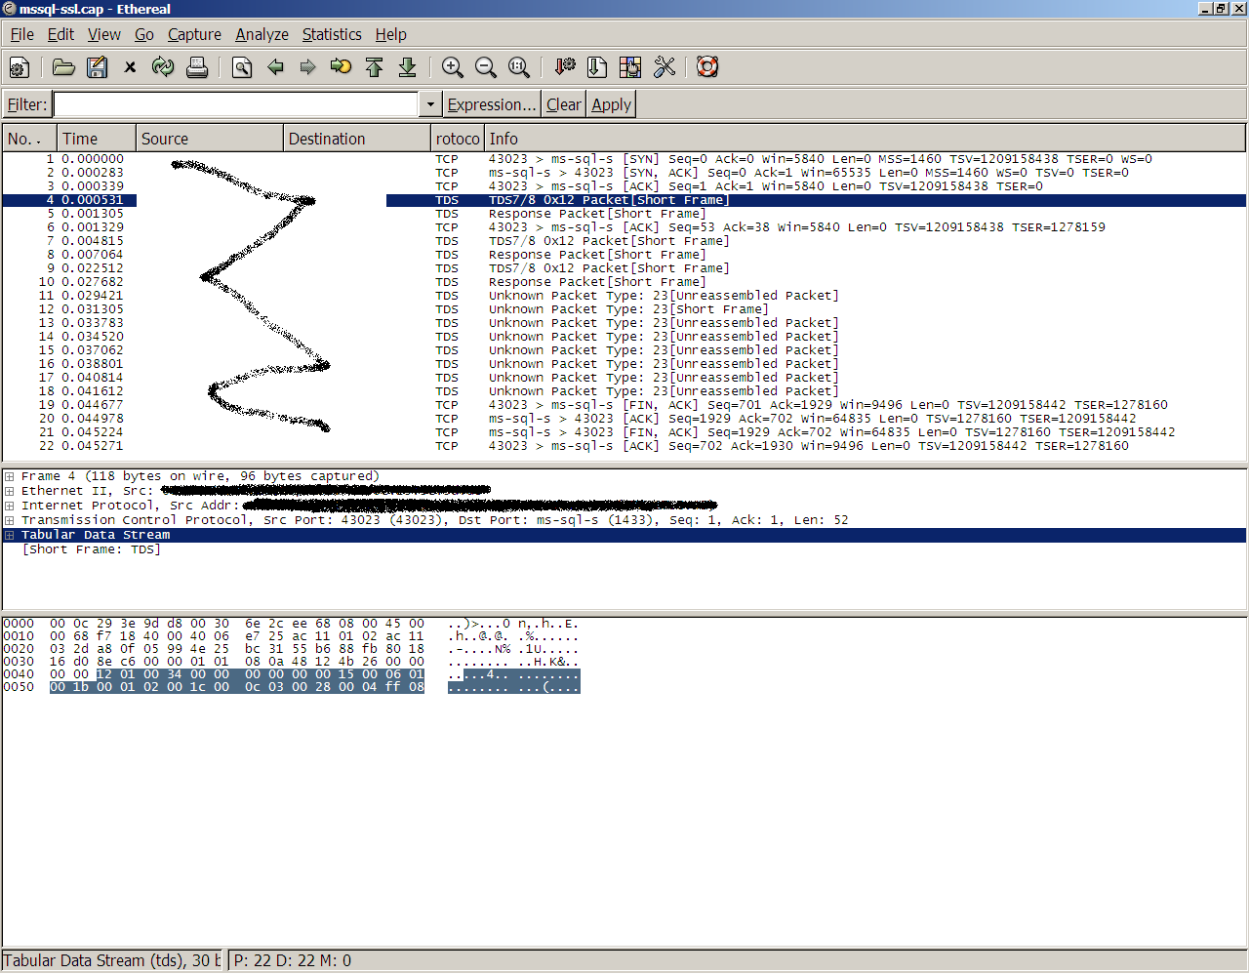Close the capture file with the X icon
Viewport: 1249px width, 974px height.
coord(130,67)
